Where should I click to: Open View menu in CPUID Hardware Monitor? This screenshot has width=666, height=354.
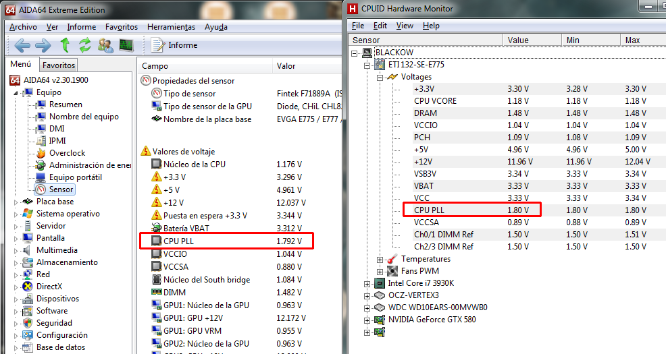click(x=405, y=26)
